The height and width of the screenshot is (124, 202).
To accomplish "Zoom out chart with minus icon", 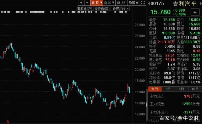I will [x=87, y=3].
